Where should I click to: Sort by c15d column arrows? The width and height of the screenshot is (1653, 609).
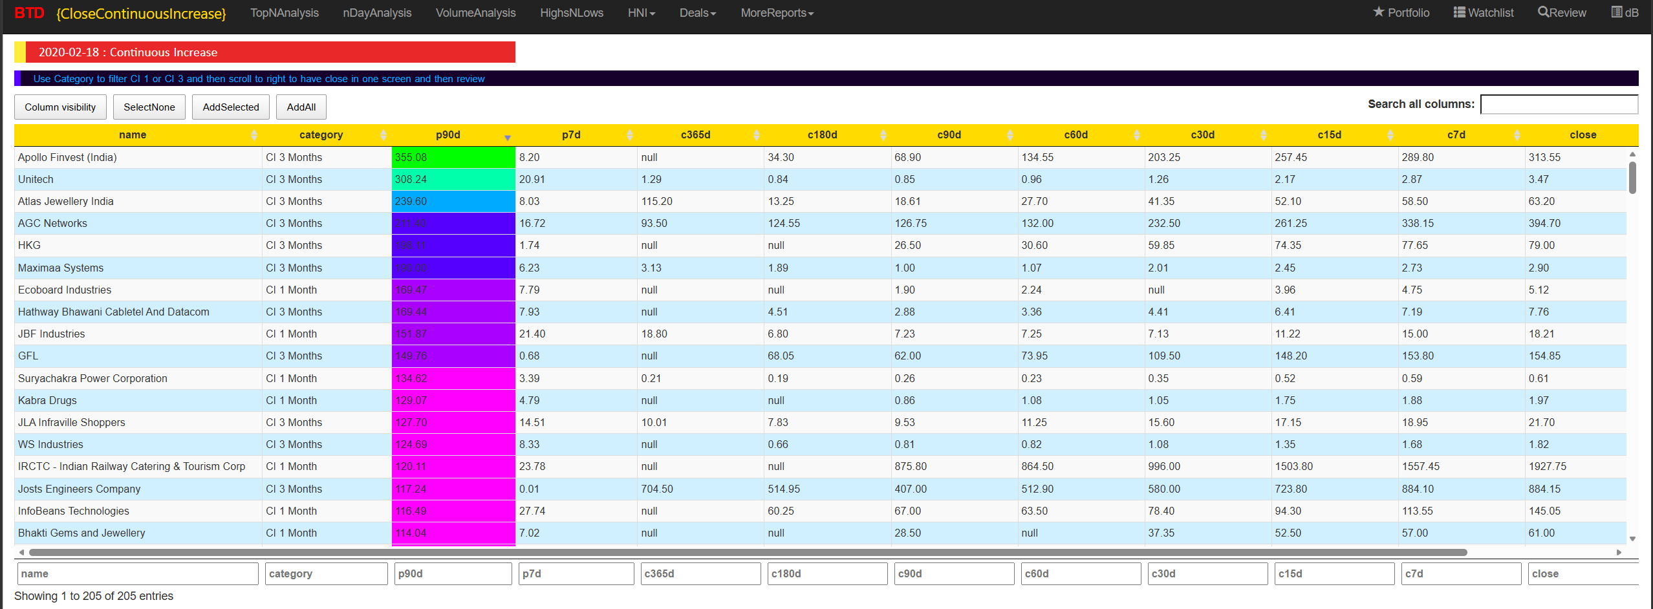coord(1390,134)
